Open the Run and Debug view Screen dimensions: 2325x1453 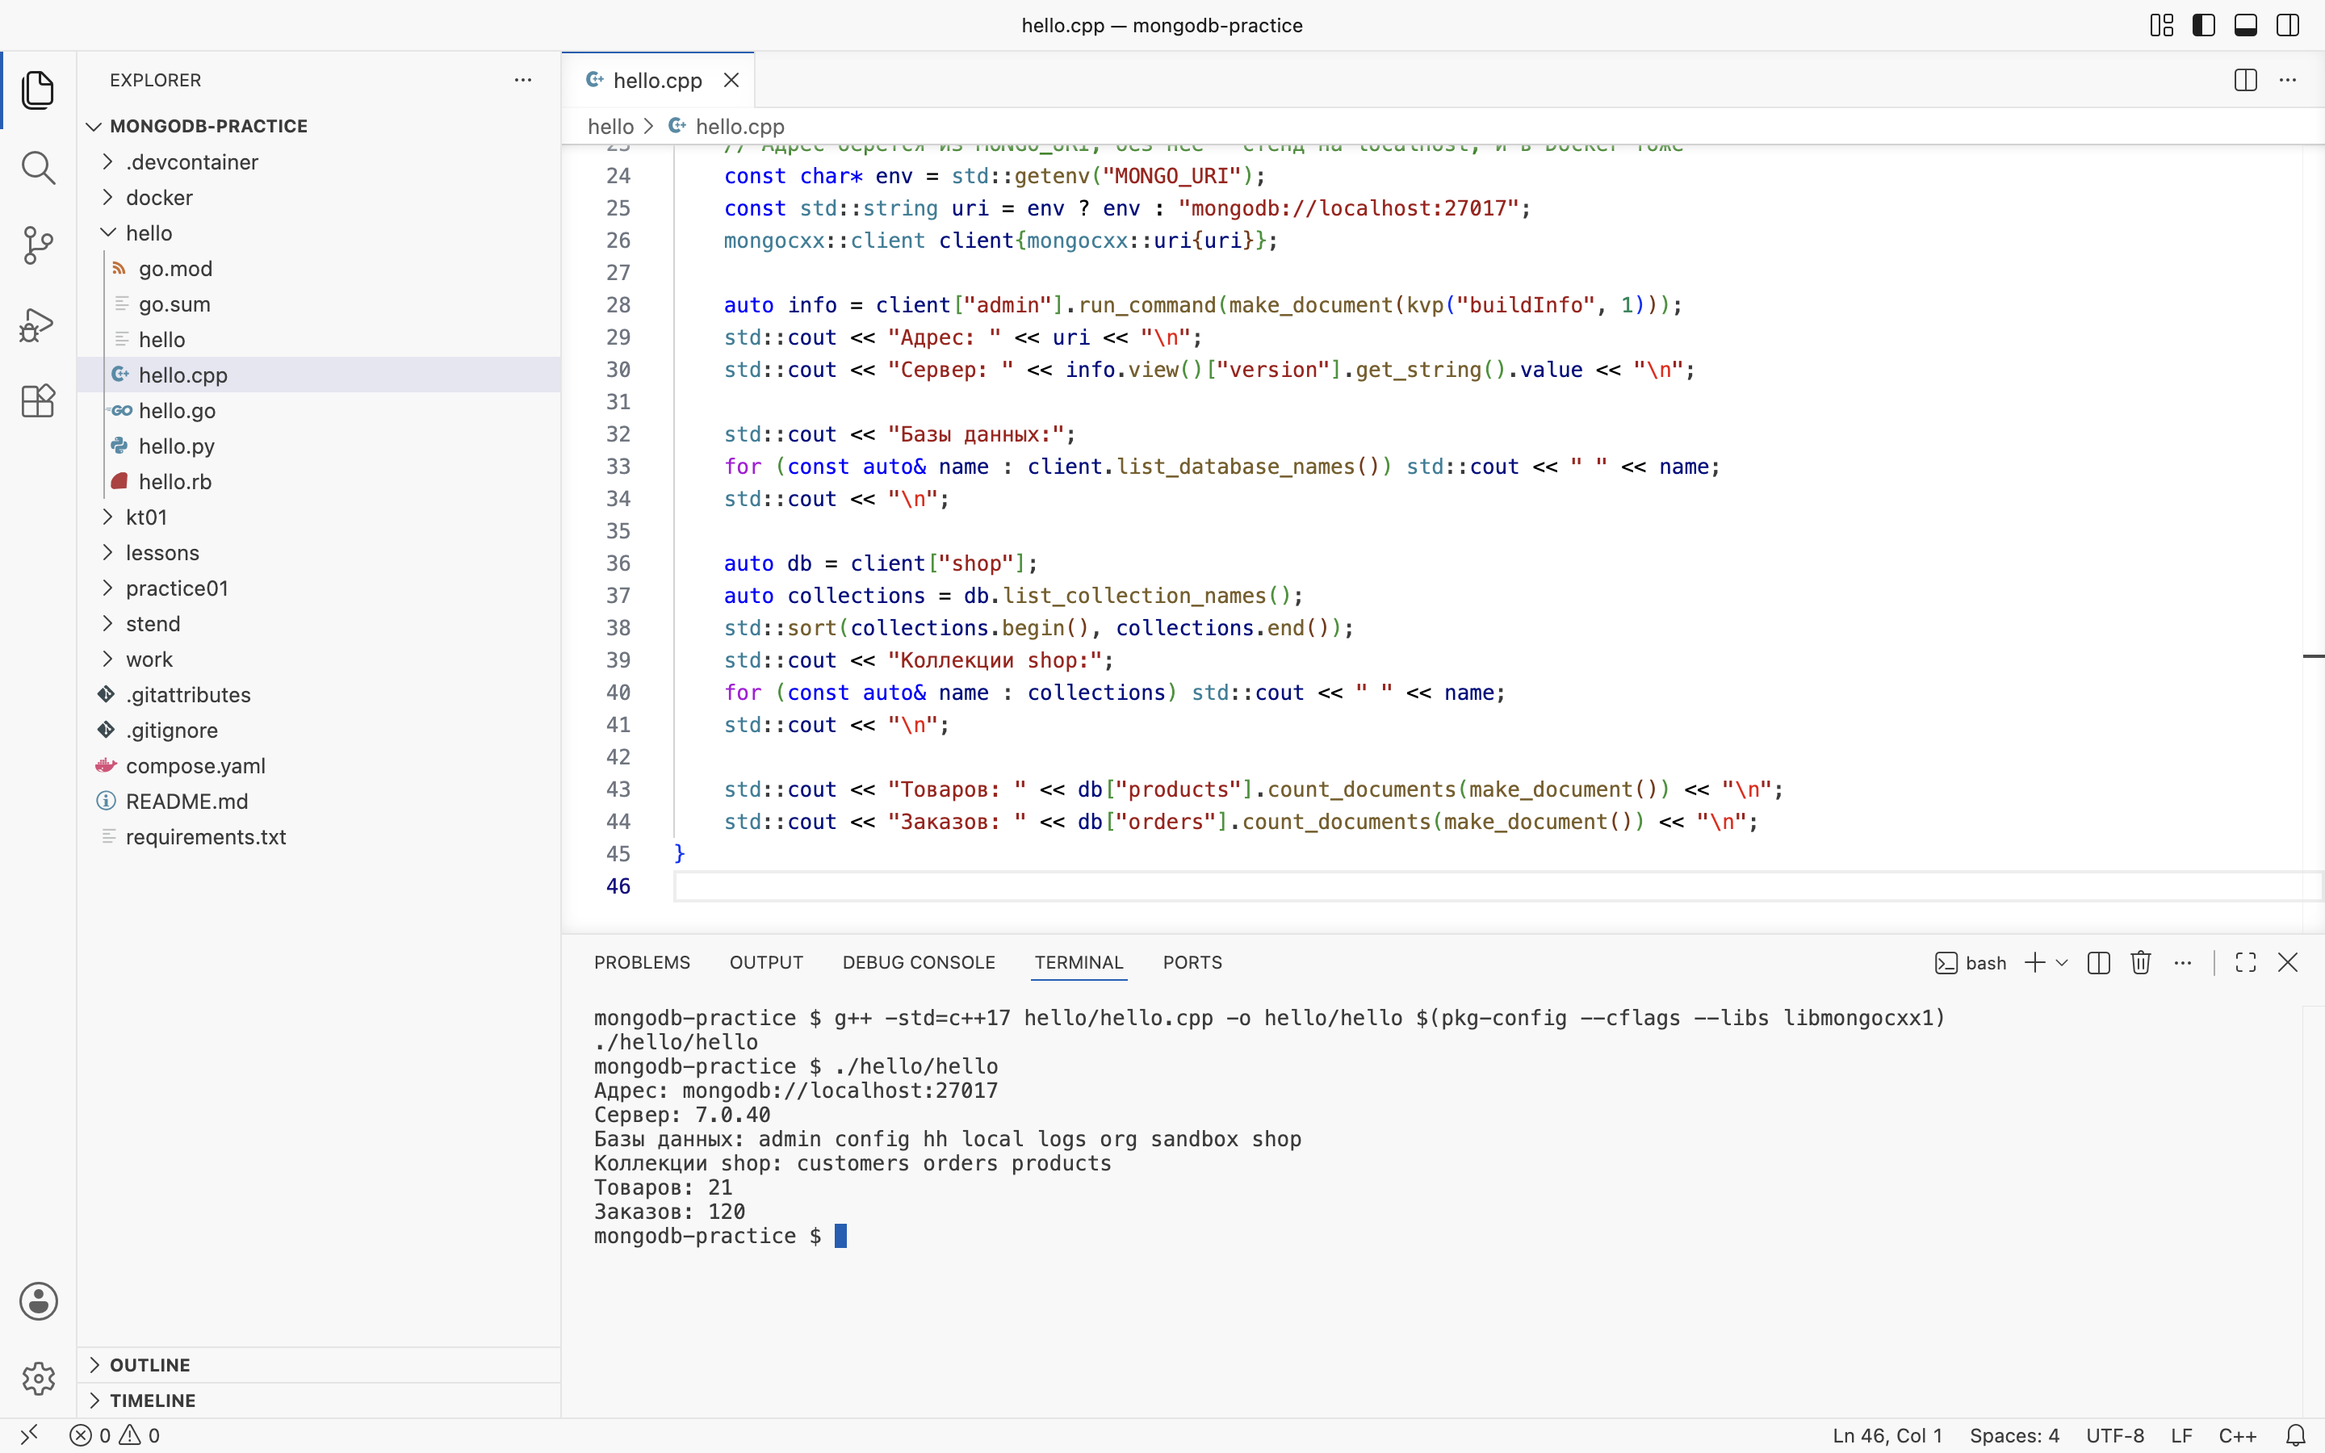(37, 324)
